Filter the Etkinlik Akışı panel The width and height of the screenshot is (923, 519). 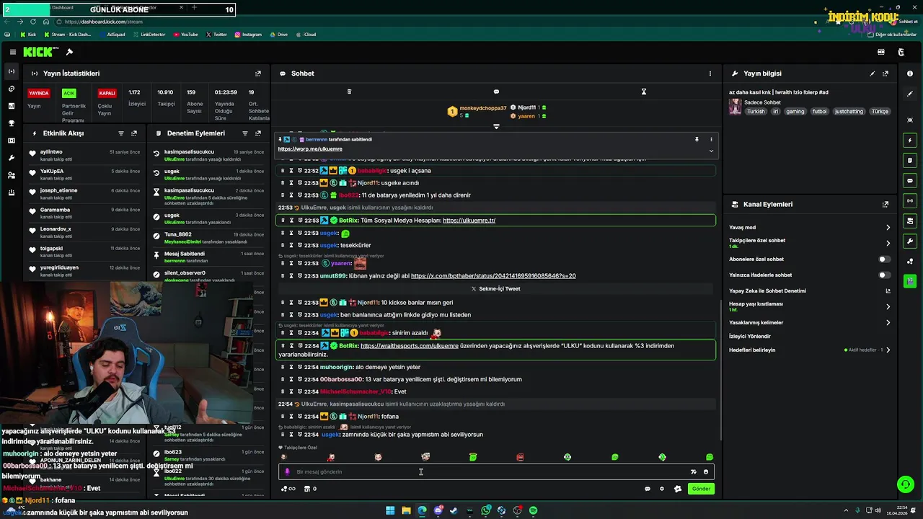121,133
